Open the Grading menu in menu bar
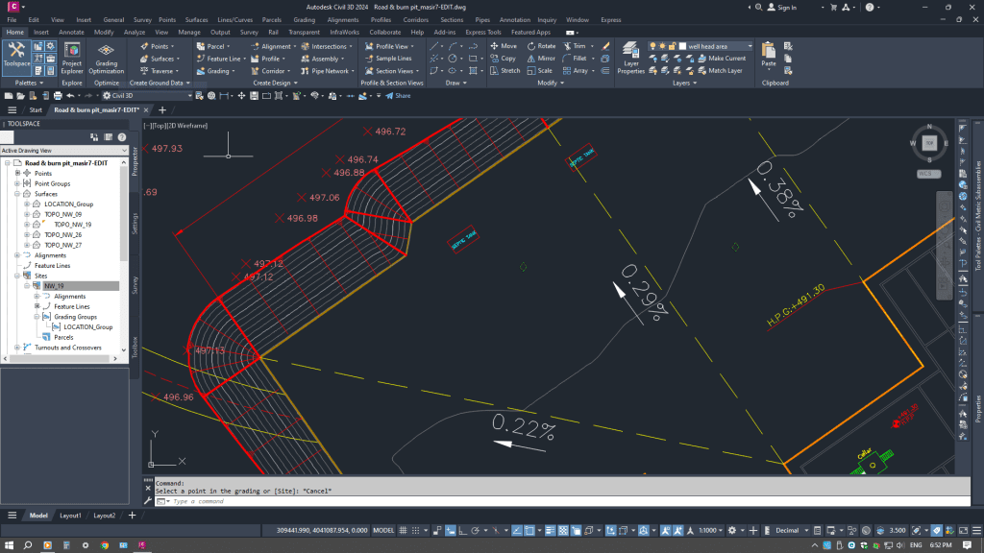The height and width of the screenshot is (553, 984). 304,19
